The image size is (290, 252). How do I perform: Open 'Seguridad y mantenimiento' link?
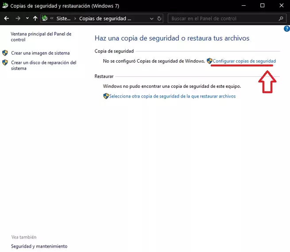tap(39, 246)
